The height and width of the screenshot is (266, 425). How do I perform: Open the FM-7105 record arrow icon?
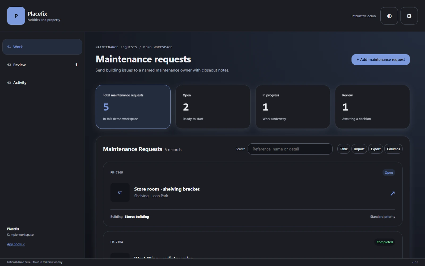coord(393,193)
